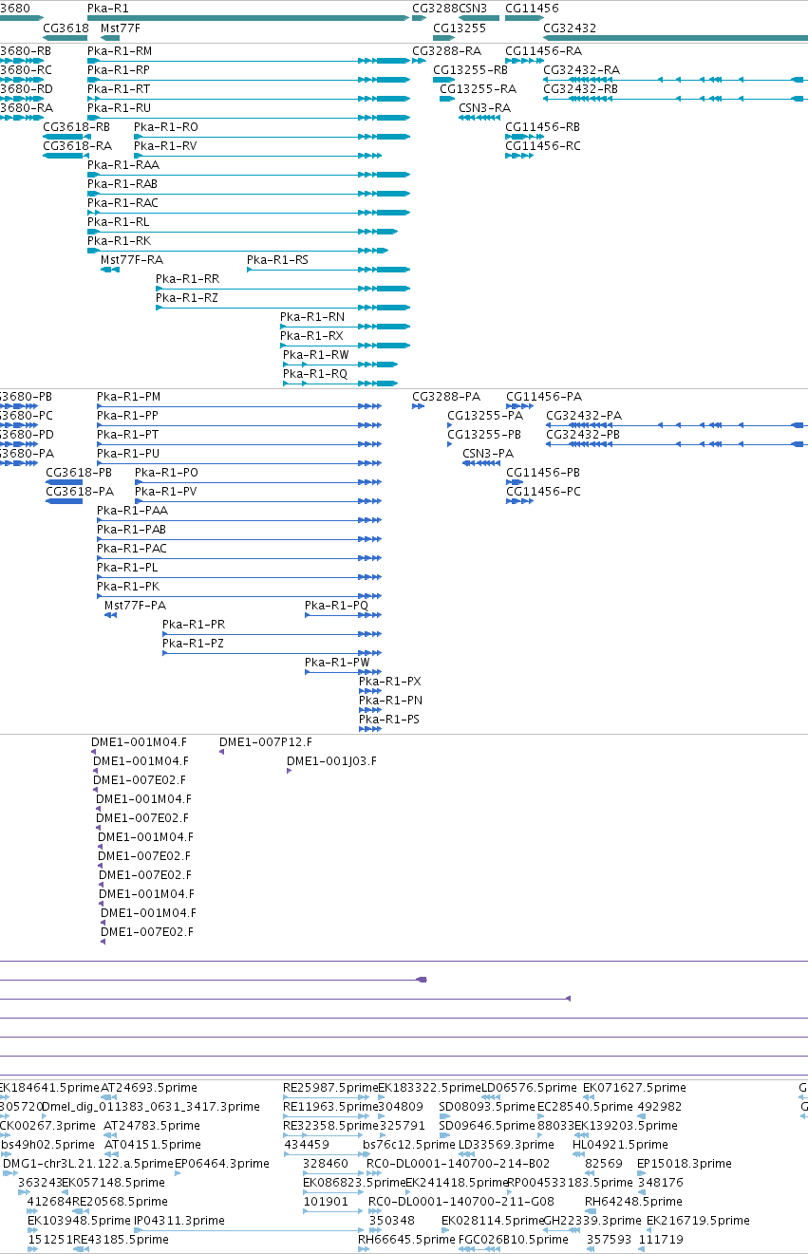
Task: Click EST AT24783.5prime
Action: 152,1126
